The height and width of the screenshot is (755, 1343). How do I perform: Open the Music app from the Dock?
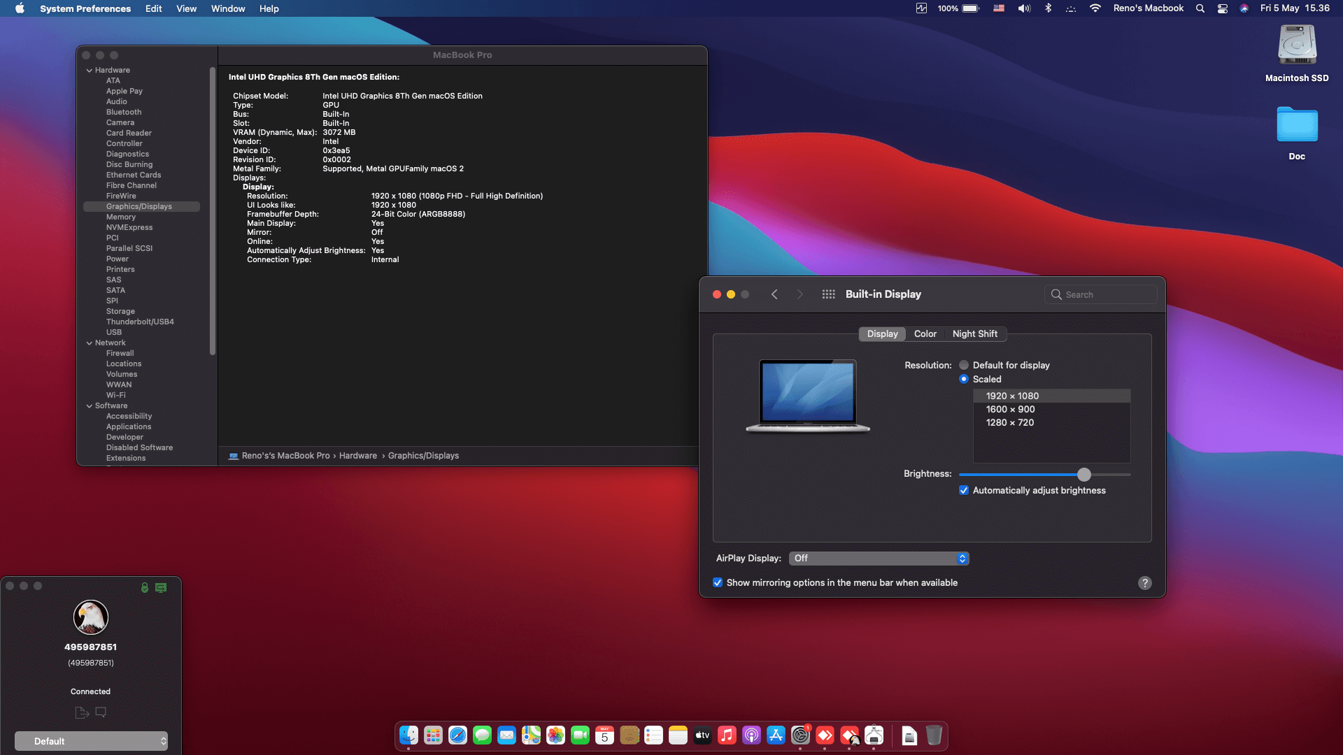pos(727,736)
